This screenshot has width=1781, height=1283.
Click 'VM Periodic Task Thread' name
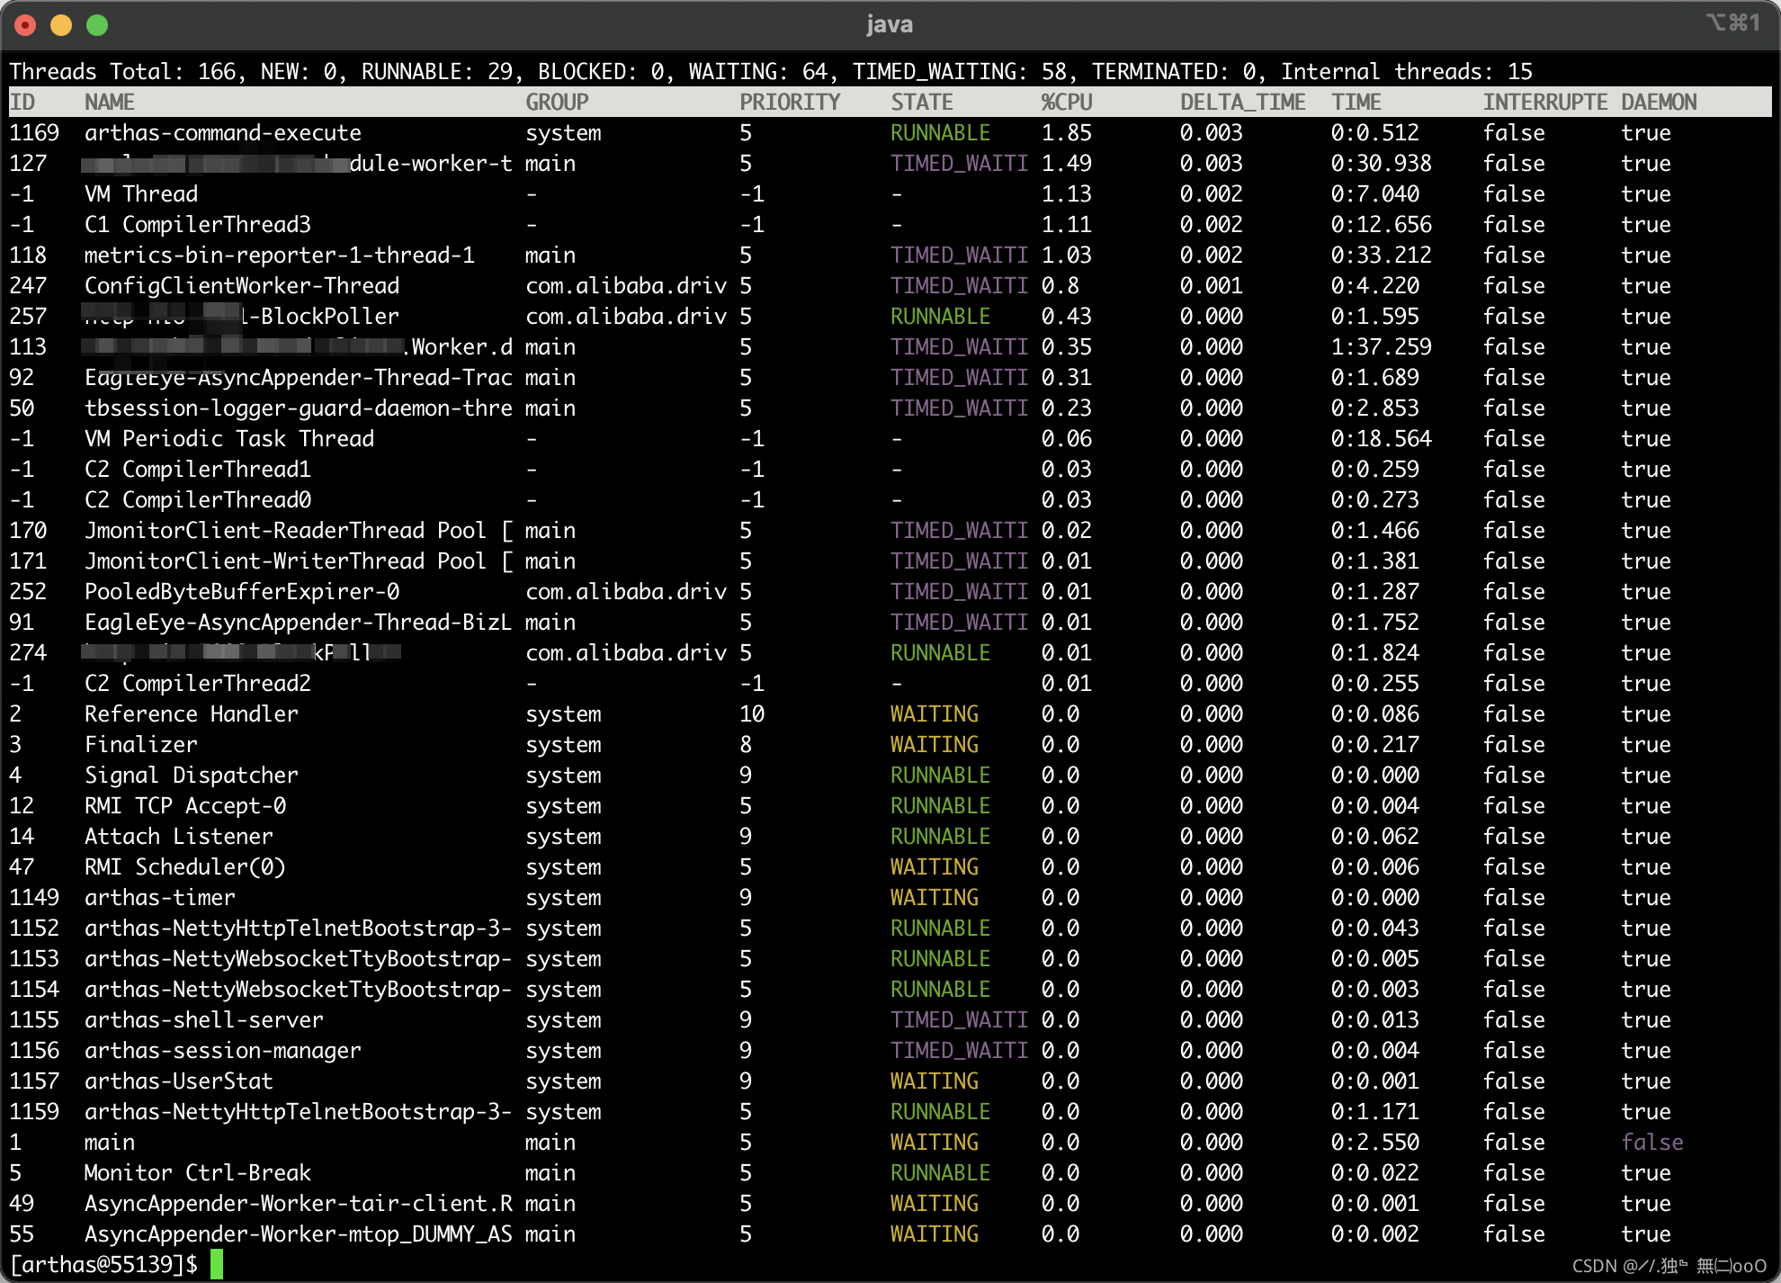pyautogui.click(x=229, y=439)
